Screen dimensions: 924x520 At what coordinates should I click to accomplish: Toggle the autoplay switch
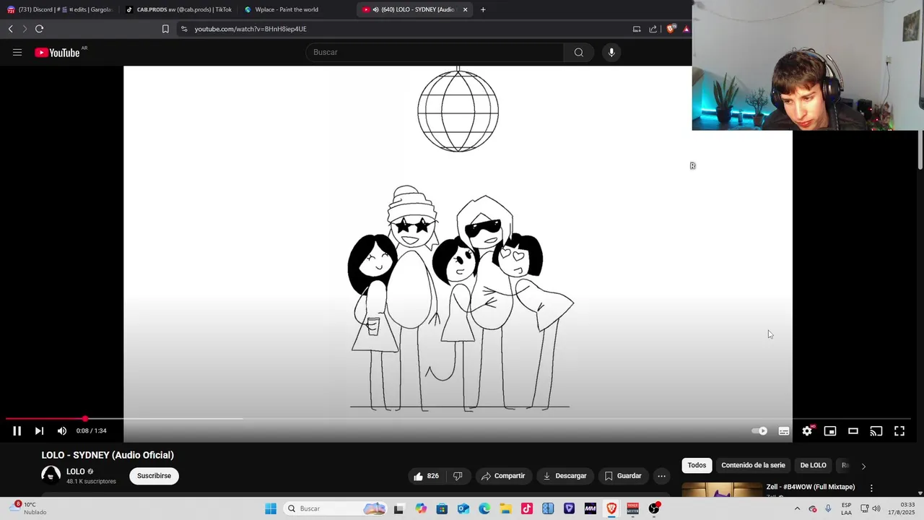tap(759, 431)
